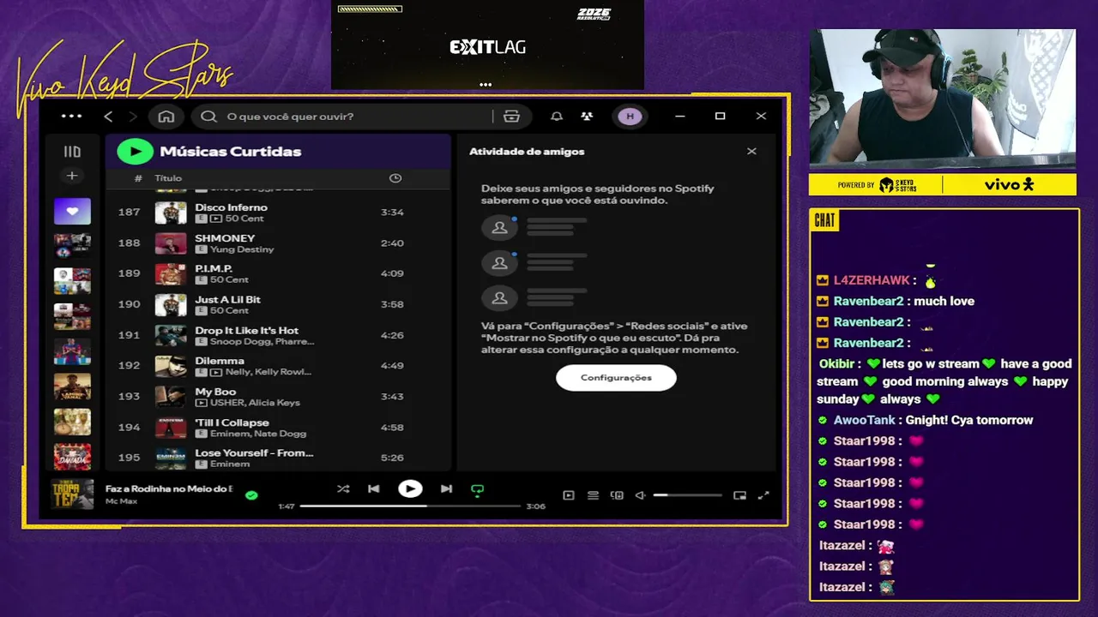
Task: Collapse 'Your Library' with the library icon
Action: click(72, 152)
